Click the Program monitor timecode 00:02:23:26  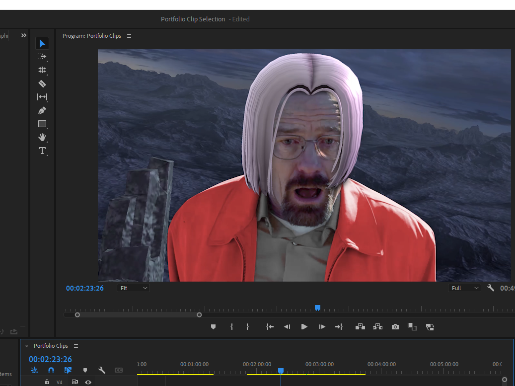[x=85, y=288]
